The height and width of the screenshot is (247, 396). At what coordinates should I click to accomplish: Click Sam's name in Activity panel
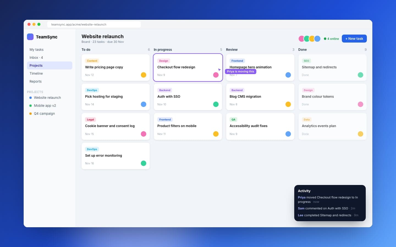pyautogui.click(x=301, y=208)
